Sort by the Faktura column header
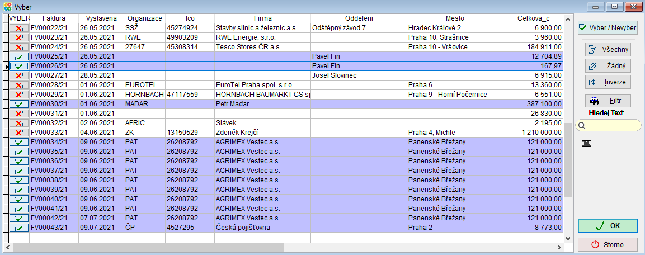 point(54,18)
